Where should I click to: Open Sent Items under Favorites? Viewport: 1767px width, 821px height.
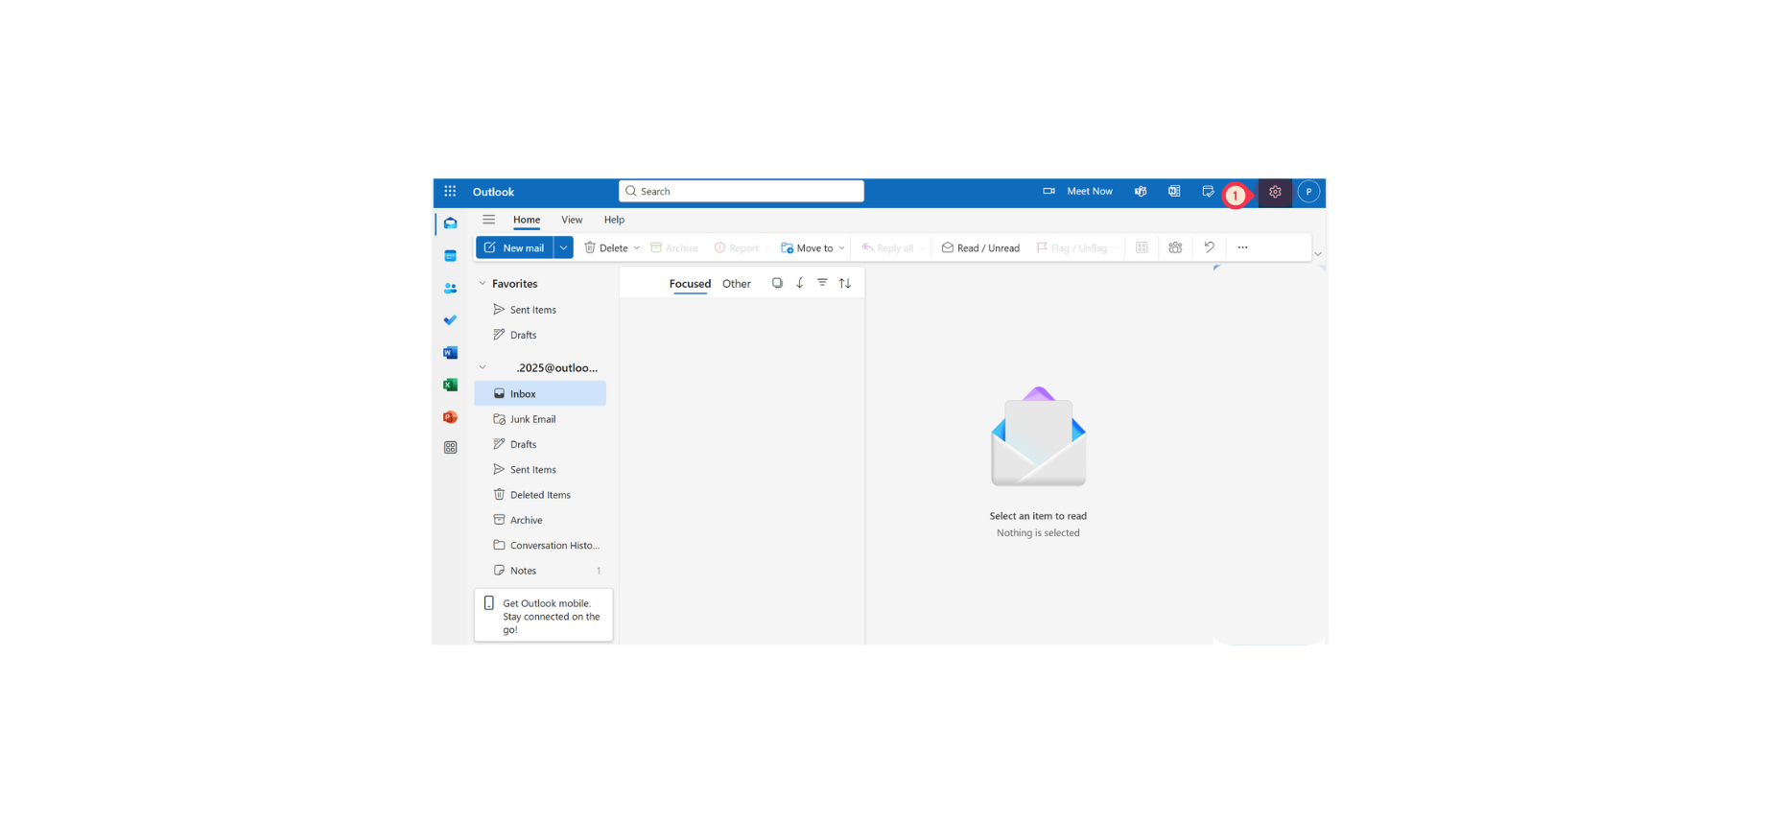540,310
